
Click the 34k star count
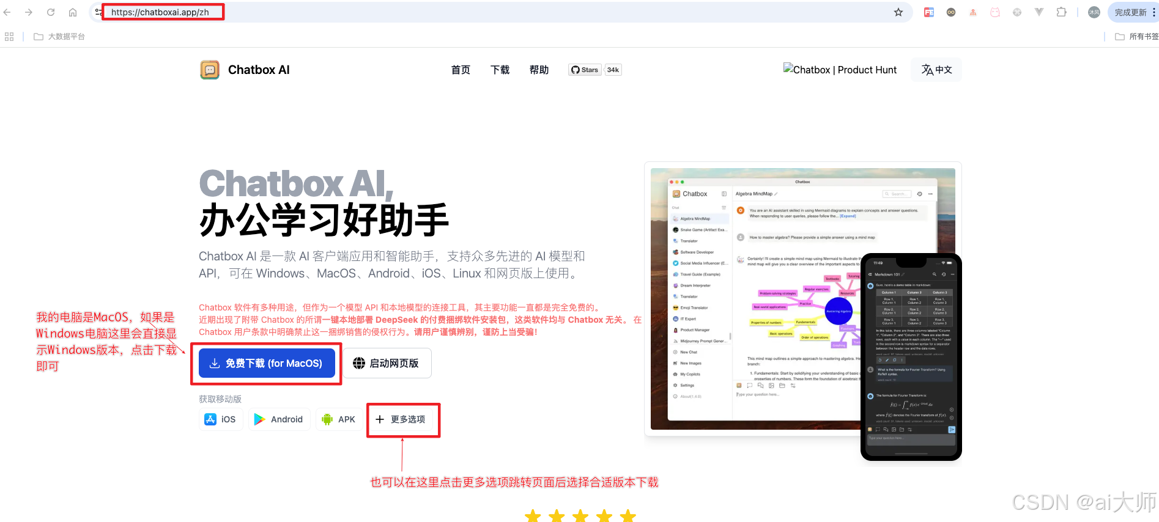coord(613,70)
